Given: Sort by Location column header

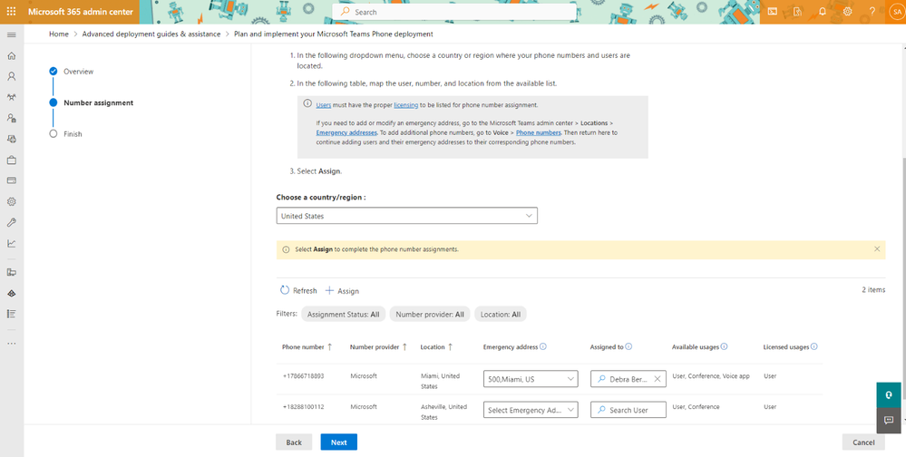Looking at the screenshot, I should 436,347.
